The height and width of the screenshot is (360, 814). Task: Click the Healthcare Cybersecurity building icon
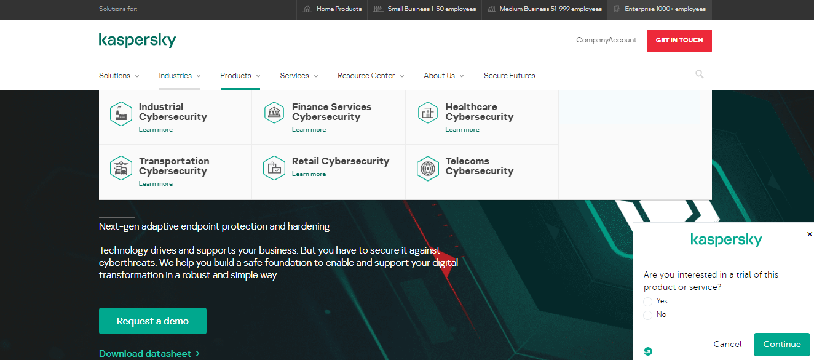(428, 113)
